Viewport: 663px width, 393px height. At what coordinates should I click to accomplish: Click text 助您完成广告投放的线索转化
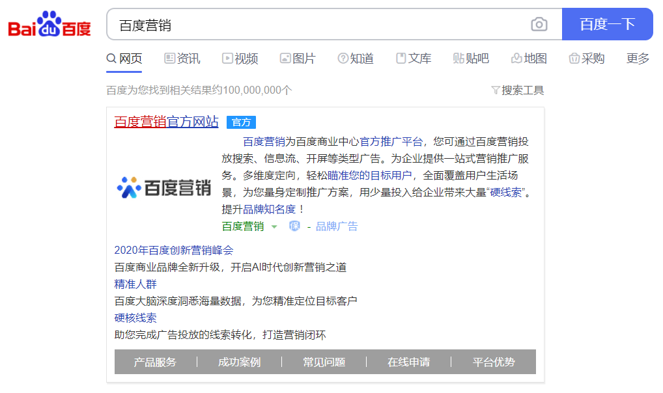(183, 335)
